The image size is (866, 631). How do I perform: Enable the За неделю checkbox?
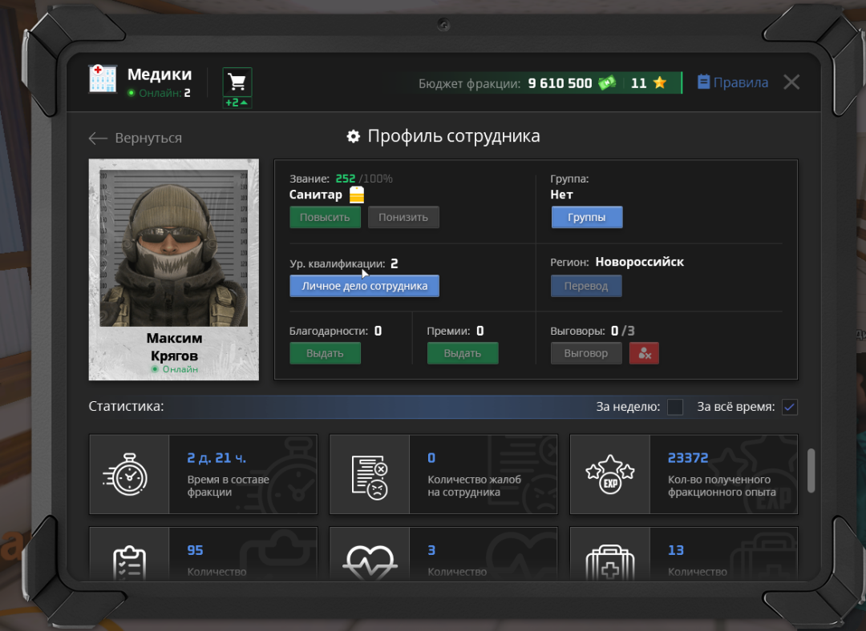coord(675,407)
